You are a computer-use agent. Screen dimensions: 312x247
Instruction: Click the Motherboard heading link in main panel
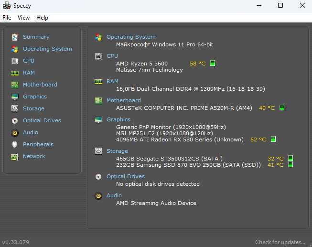click(124, 100)
